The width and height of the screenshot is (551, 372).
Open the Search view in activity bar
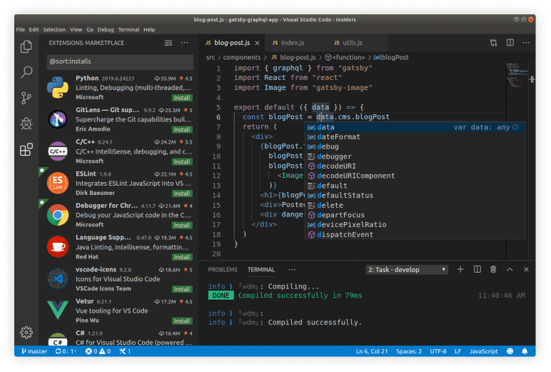pyautogui.click(x=26, y=72)
